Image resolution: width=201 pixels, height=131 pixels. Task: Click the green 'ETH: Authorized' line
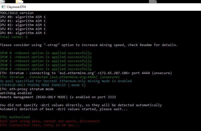(15, 117)
